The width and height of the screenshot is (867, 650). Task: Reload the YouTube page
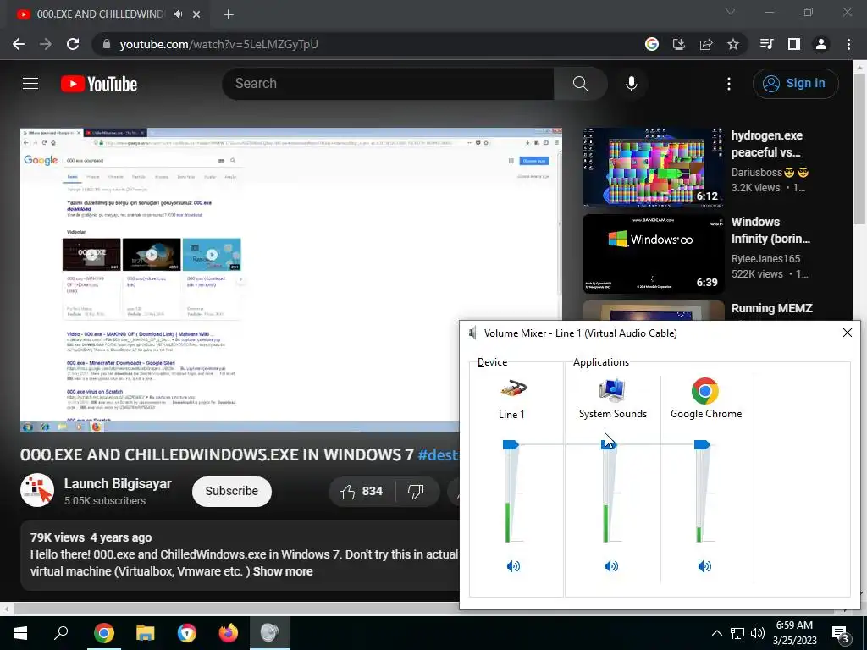coord(73,44)
